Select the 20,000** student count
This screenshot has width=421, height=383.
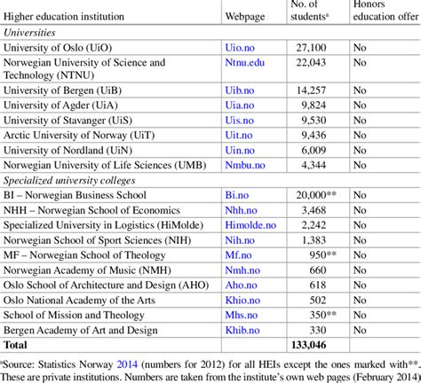point(316,195)
